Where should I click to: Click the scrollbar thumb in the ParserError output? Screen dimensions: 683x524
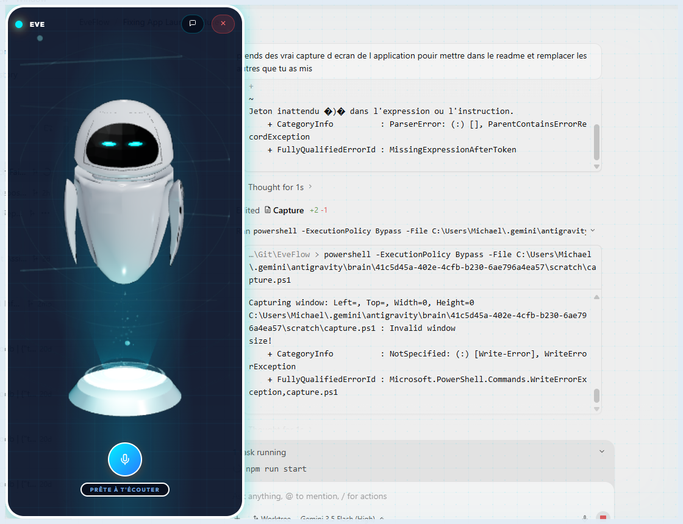[x=597, y=143]
